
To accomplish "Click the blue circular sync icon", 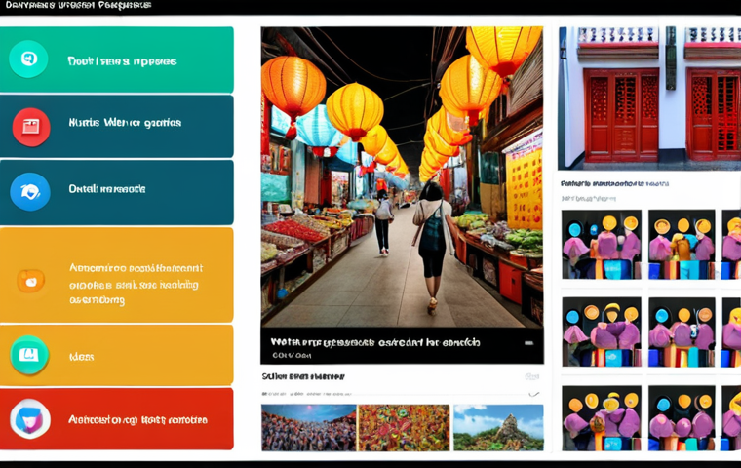I will (x=30, y=191).
